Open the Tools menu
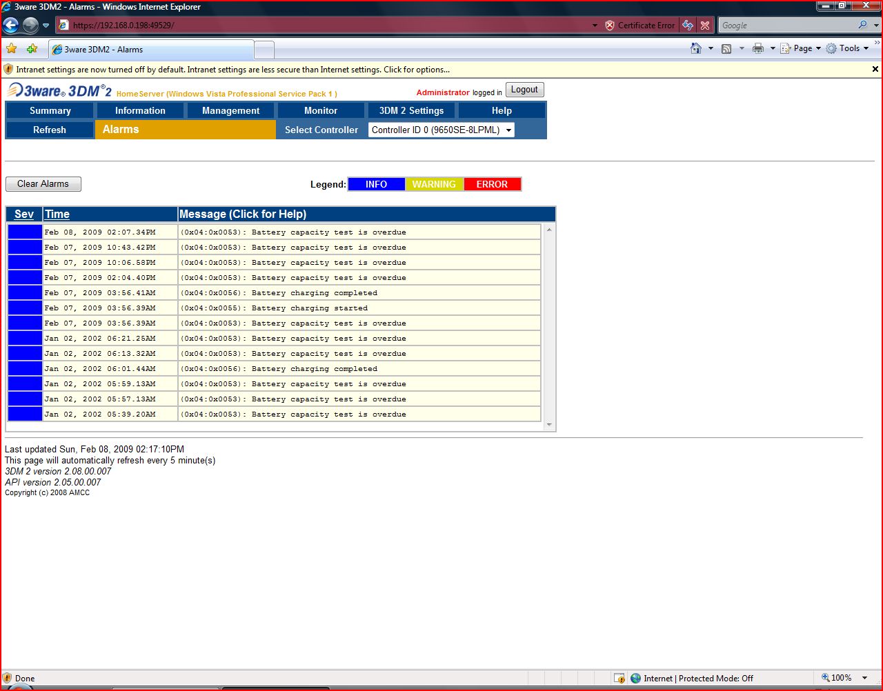Viewport: 883px width, 691px height. [848, 48]
